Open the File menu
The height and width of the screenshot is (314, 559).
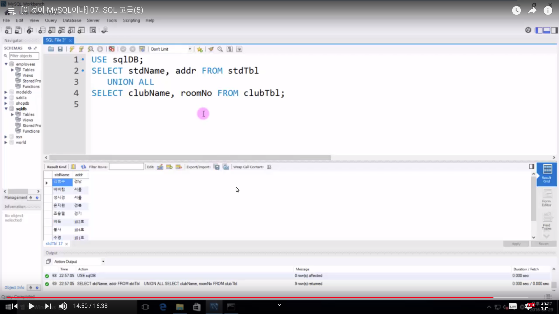6,20
